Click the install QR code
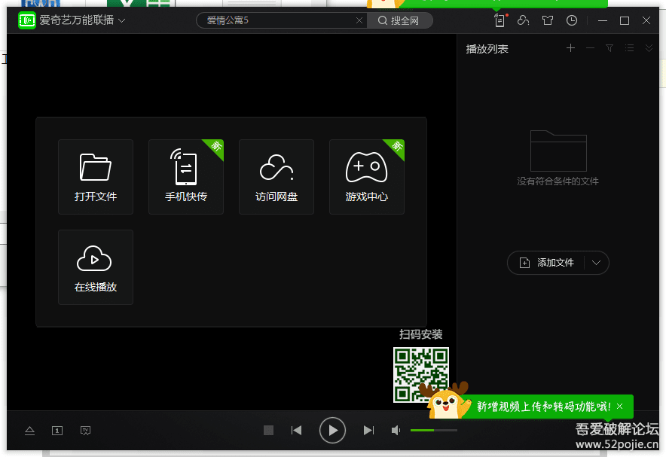This screenshot has height=457, width=666. pyautogui.click(x=421, y=375)
